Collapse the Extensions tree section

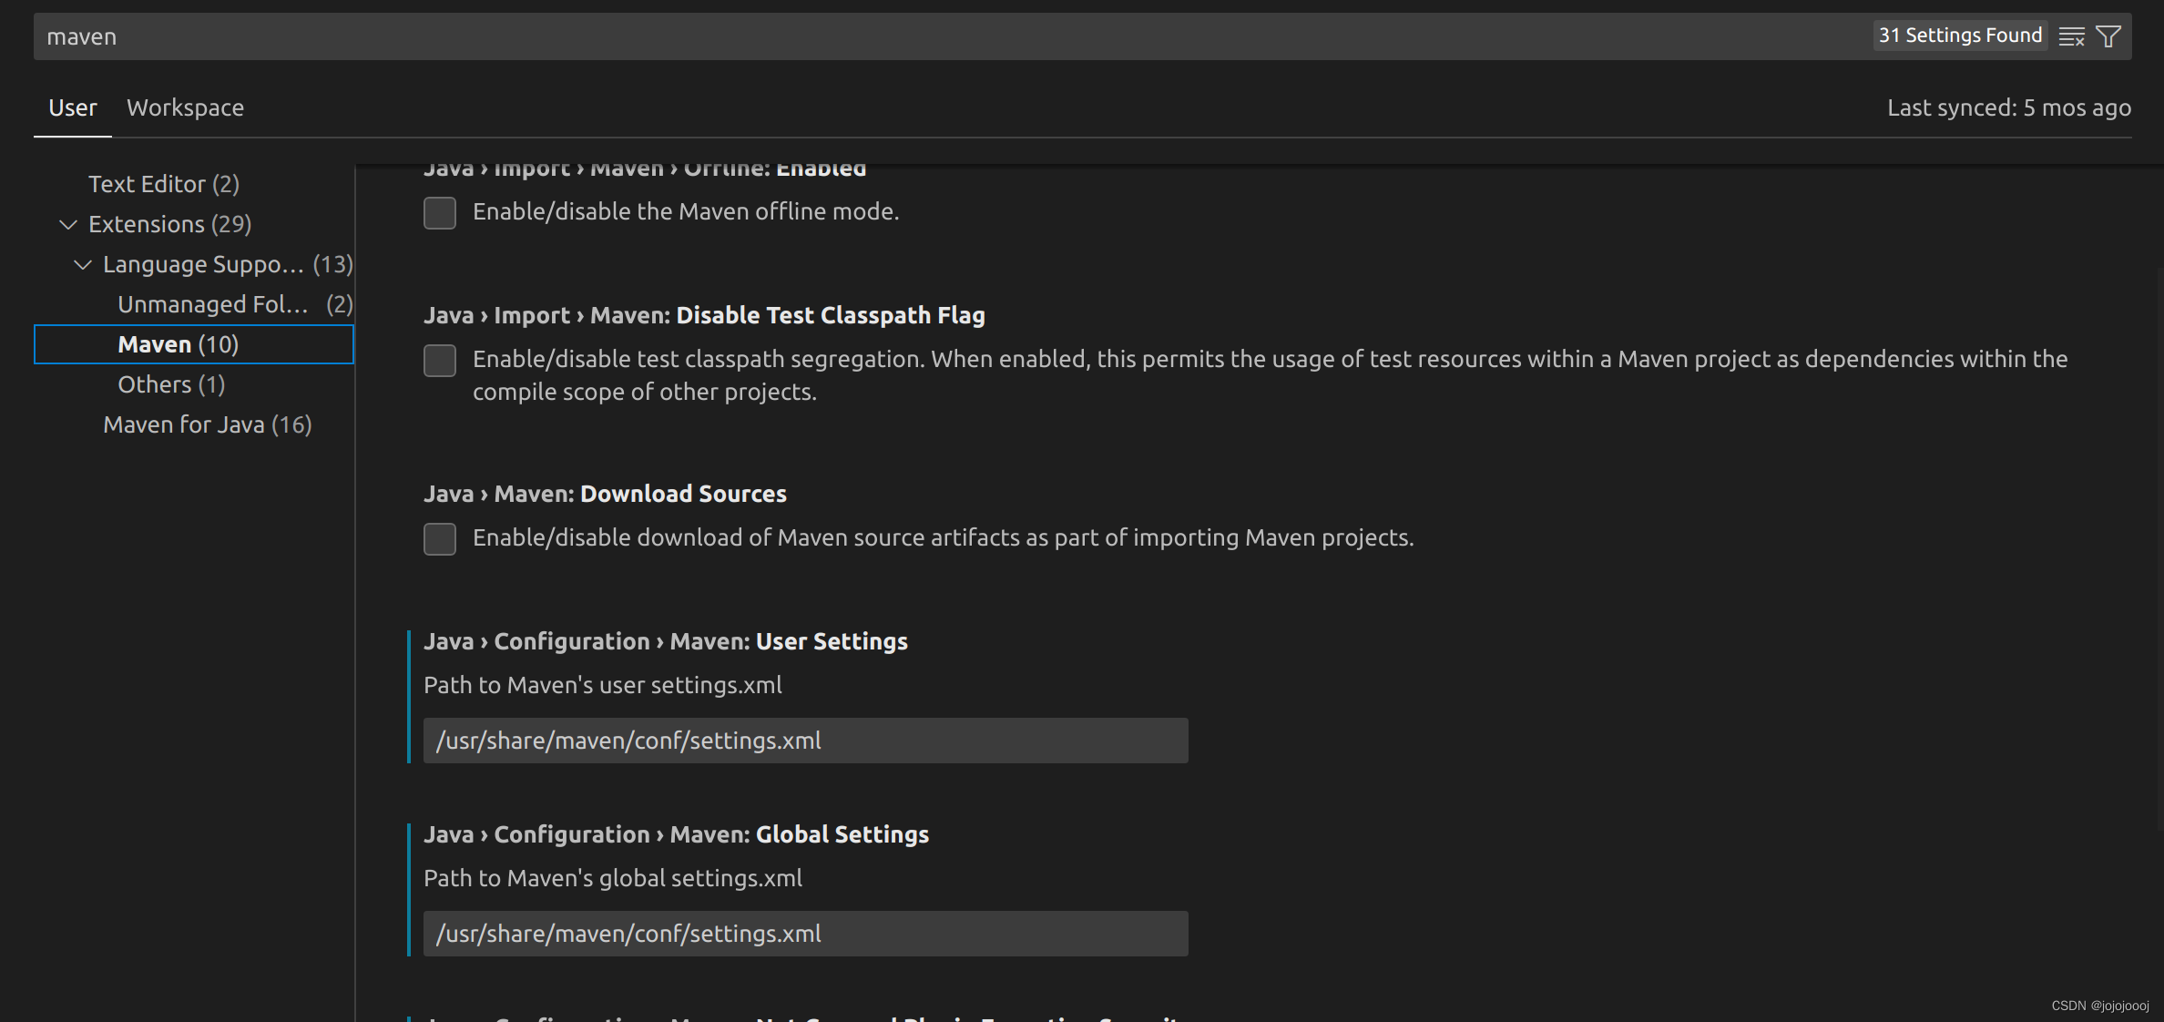click(67, 224)
